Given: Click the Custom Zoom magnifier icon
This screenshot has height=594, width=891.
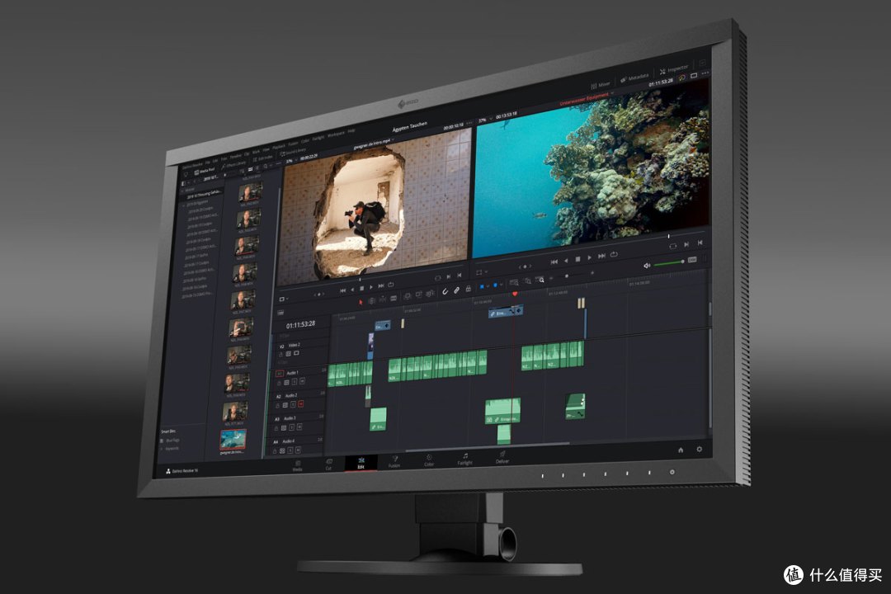Looking at the screenshot, I should [541, 279].
